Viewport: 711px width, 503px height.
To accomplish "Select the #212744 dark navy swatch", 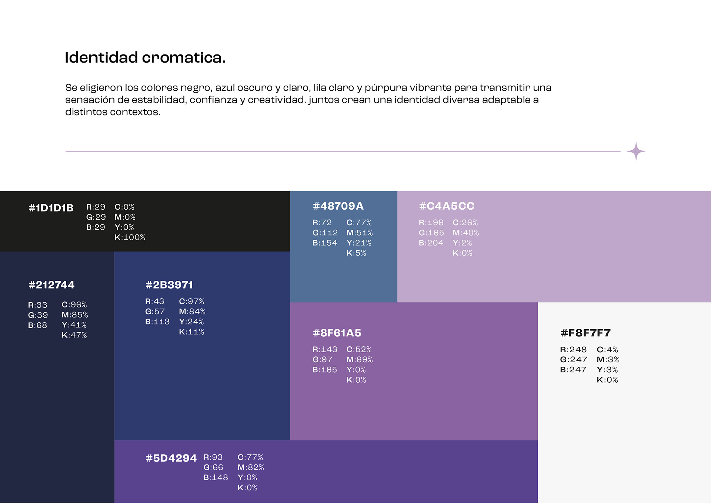I will (57, 377).
